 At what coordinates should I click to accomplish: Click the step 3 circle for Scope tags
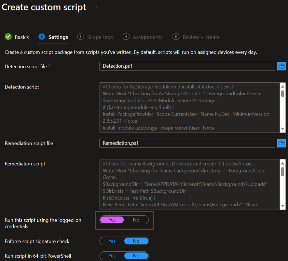[80, 37]
